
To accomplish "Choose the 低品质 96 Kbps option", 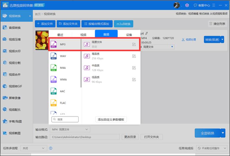I will click(110, 80).
